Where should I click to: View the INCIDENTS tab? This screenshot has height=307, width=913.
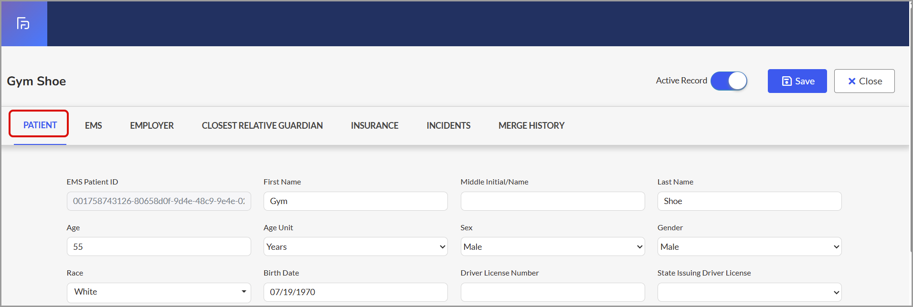(448, 126)
